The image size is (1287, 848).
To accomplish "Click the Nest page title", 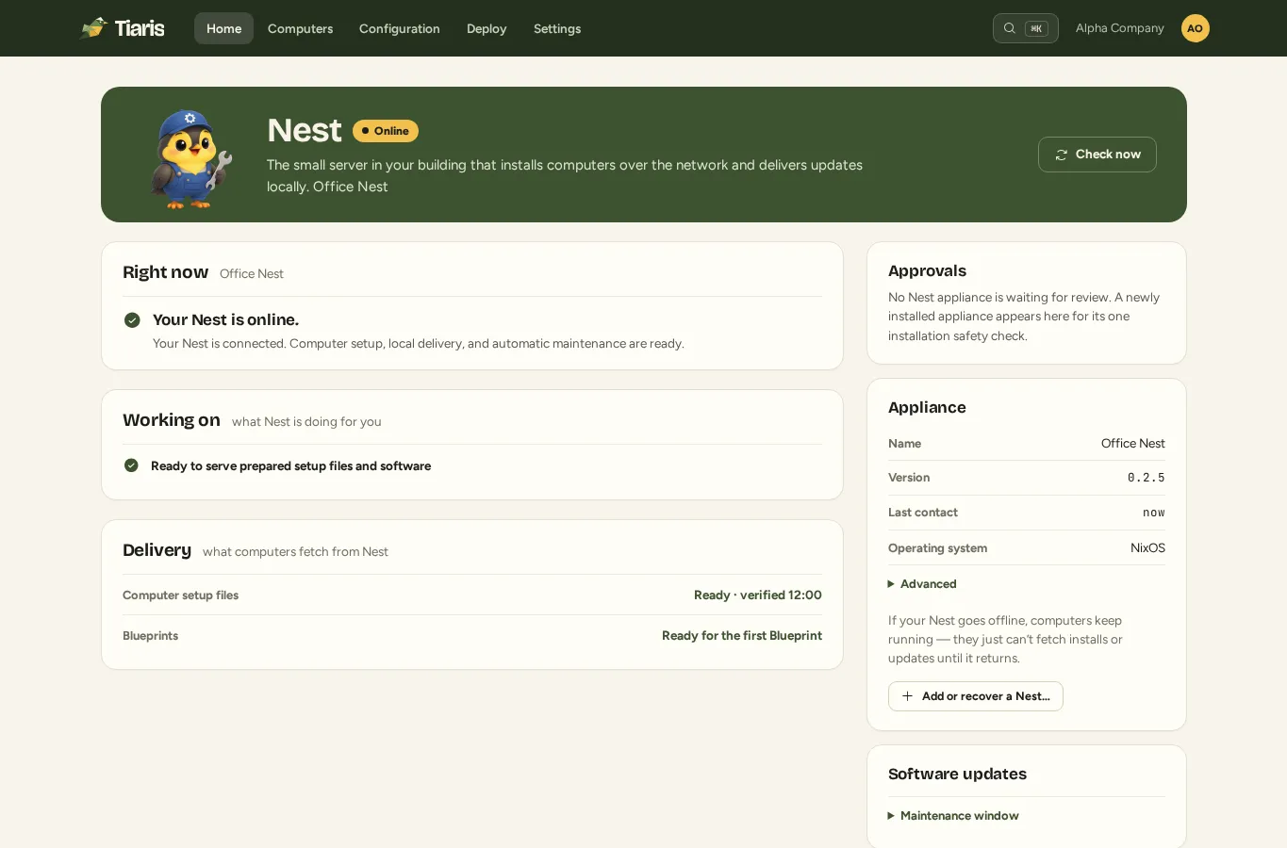I will pyautogui.click(x=304, y=130).
